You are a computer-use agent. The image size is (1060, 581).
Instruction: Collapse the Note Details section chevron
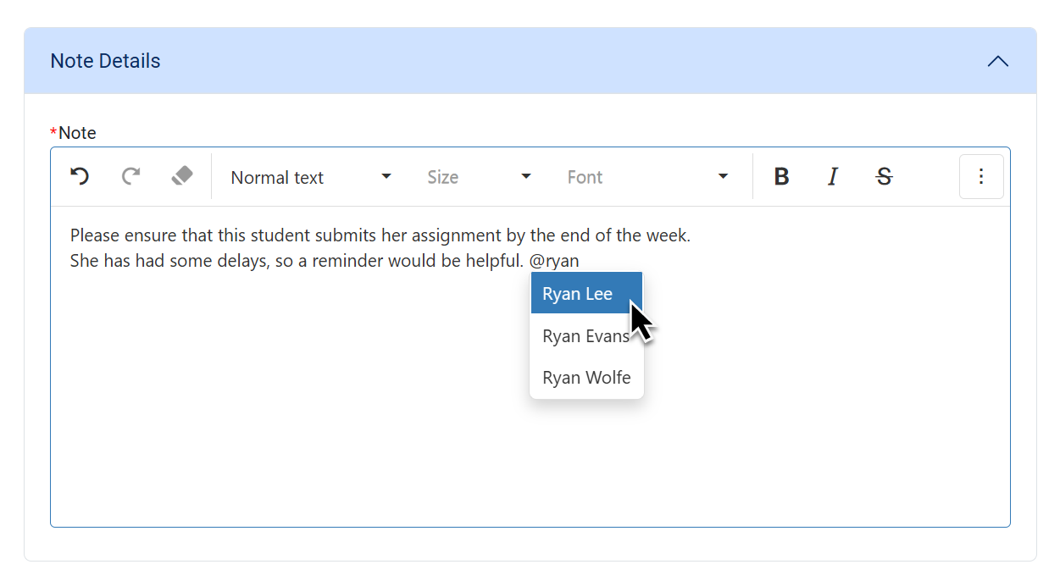point(998,61)
